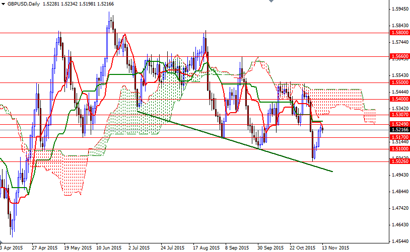Screen dimensions: 410x252
Task: Select the 1.56600 red price label
Action: click(x=399, y=56)
